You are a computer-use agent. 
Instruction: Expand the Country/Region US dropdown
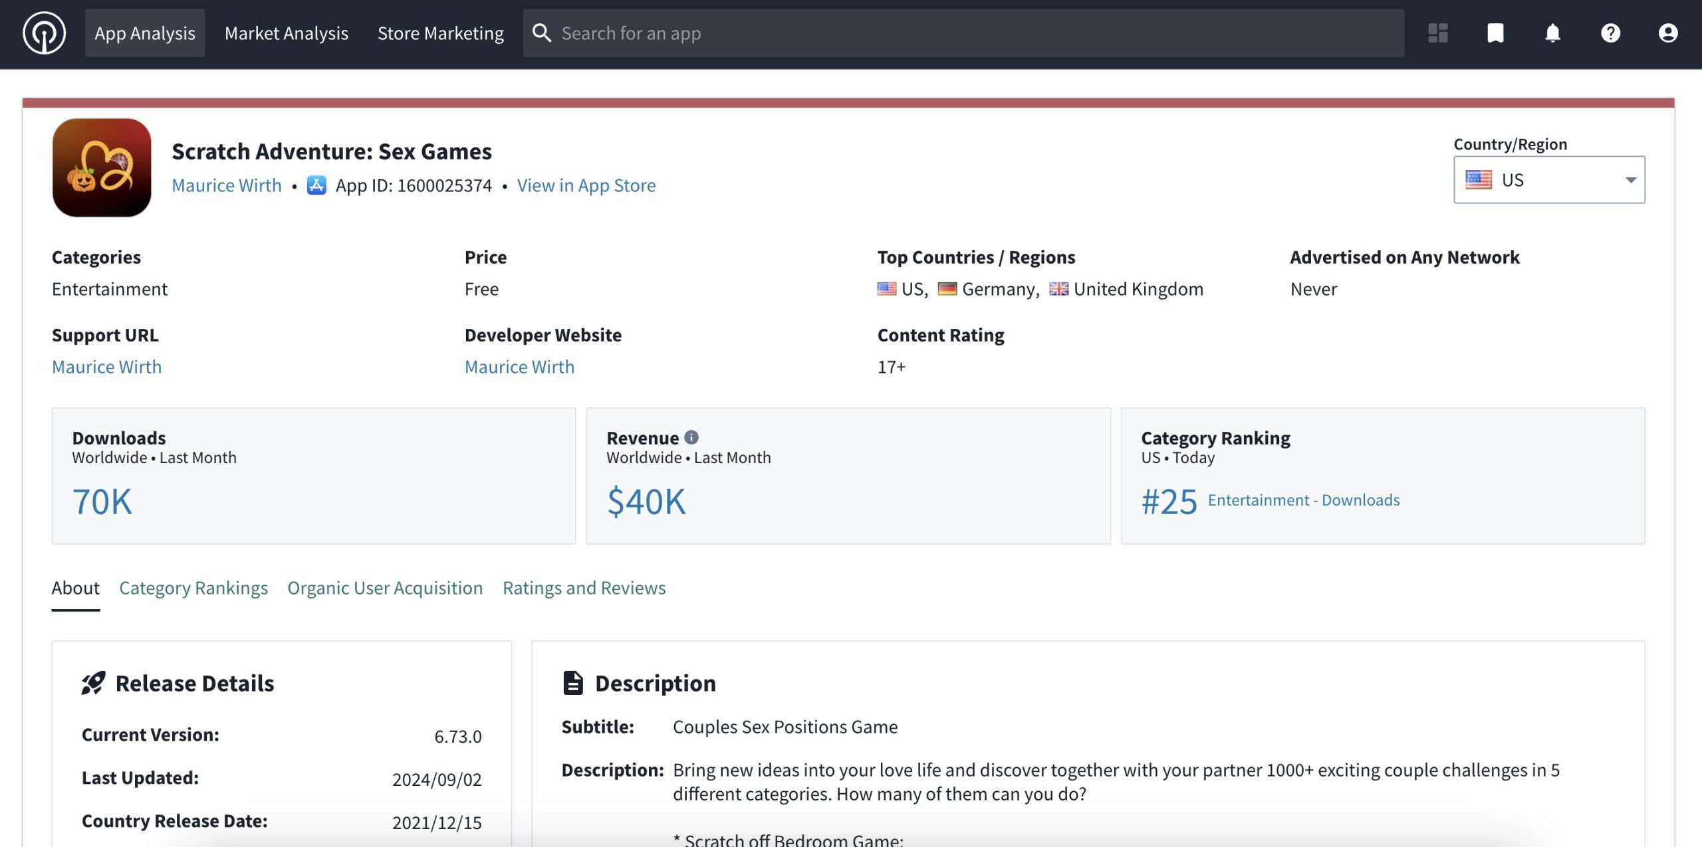pos(1548,180)
